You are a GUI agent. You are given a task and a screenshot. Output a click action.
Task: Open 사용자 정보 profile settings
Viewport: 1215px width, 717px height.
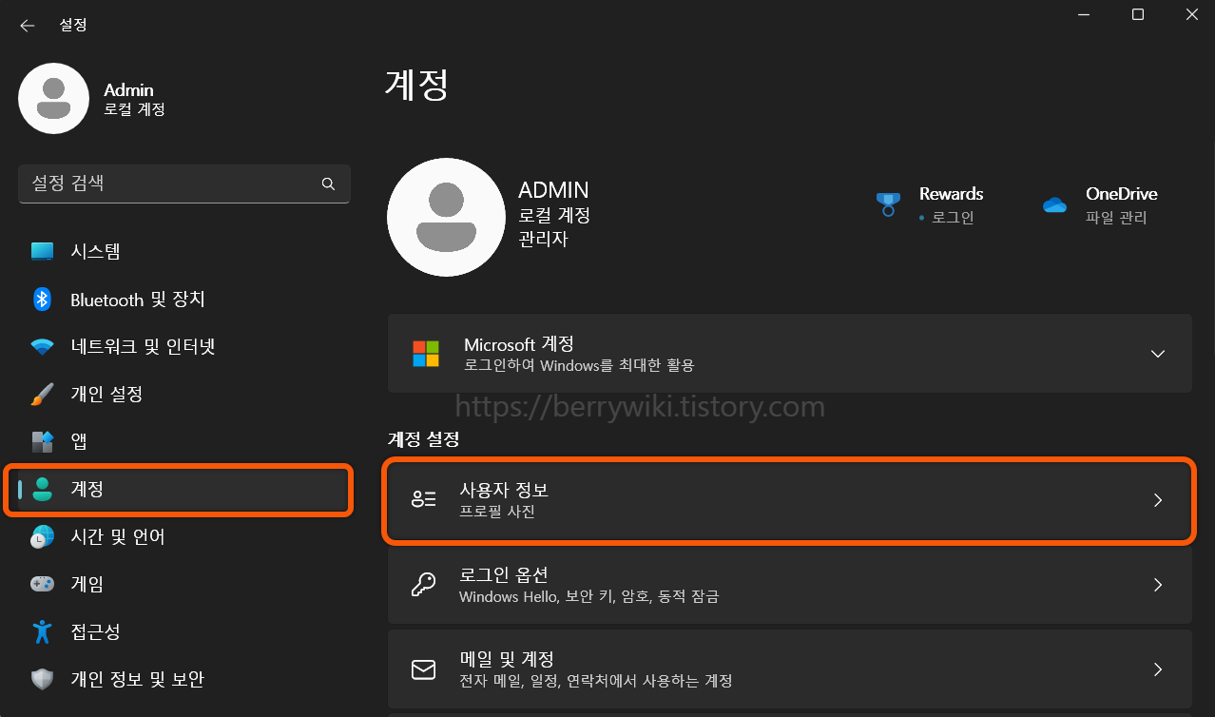[788, 501]
